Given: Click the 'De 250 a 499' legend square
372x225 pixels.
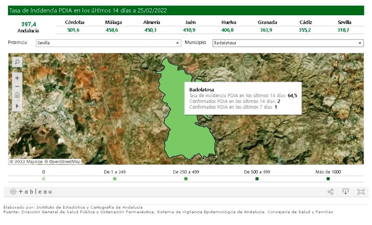Looking at the screenshot, I should [186, 179].
